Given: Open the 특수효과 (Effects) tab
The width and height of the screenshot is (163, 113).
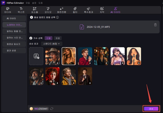Looking at the screenshot, I should point(88,10).
